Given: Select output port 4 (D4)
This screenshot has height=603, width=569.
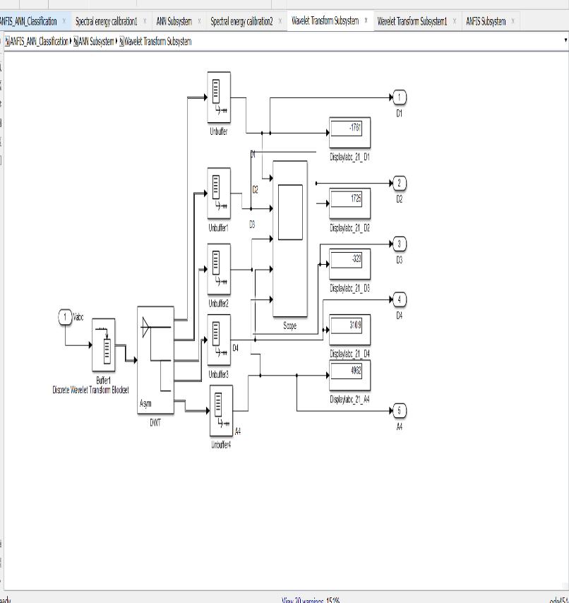Looking at the screenshot, I should tap(400, 299).
